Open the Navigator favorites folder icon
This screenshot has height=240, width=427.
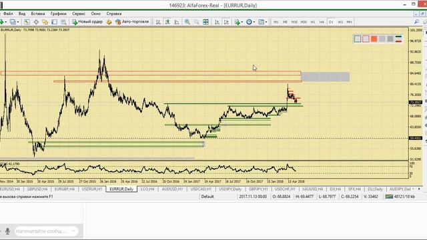[45, 22]
